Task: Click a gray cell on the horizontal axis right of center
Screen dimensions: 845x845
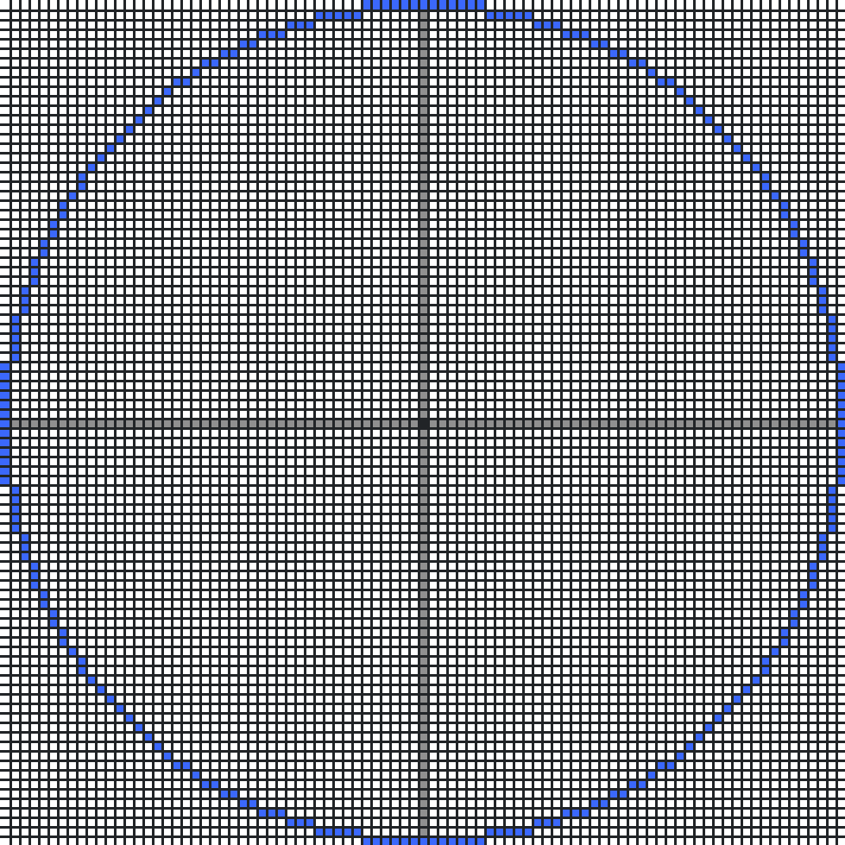Action: click(604, 422)
